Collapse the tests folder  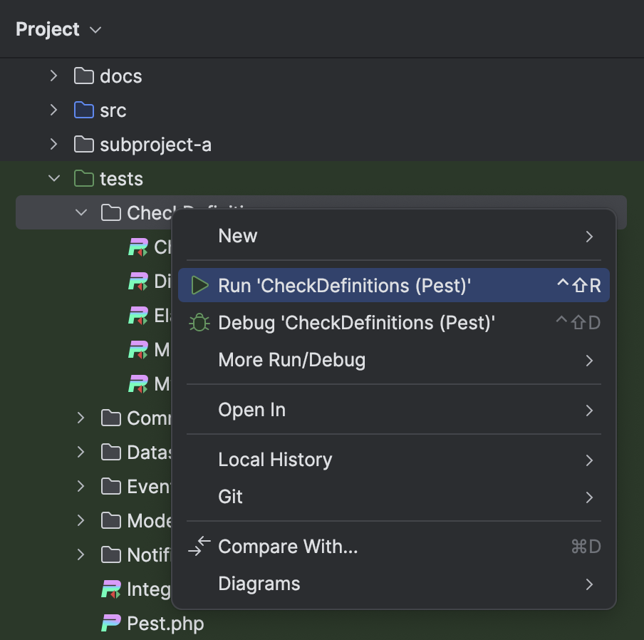(54, 179)
